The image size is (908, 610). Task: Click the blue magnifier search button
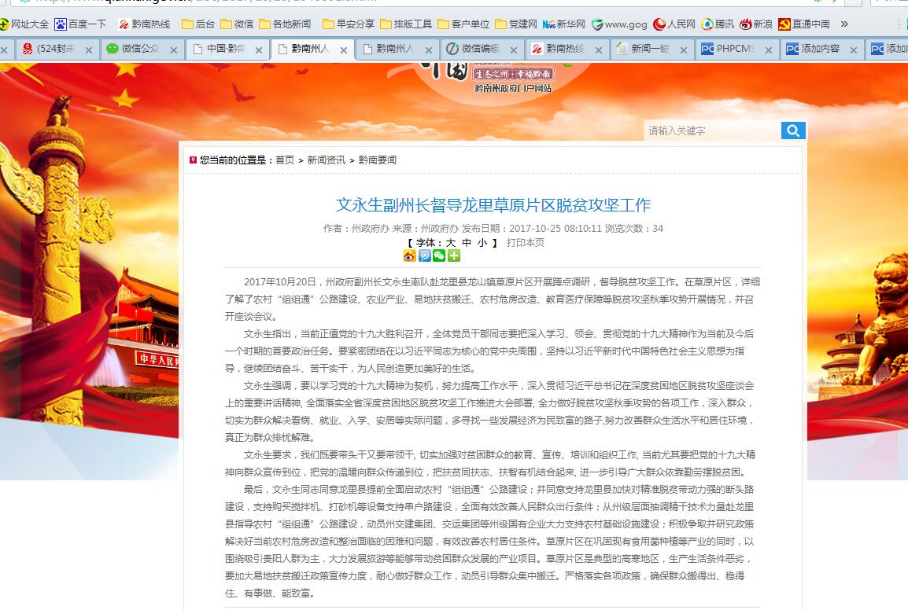[793, 130]
